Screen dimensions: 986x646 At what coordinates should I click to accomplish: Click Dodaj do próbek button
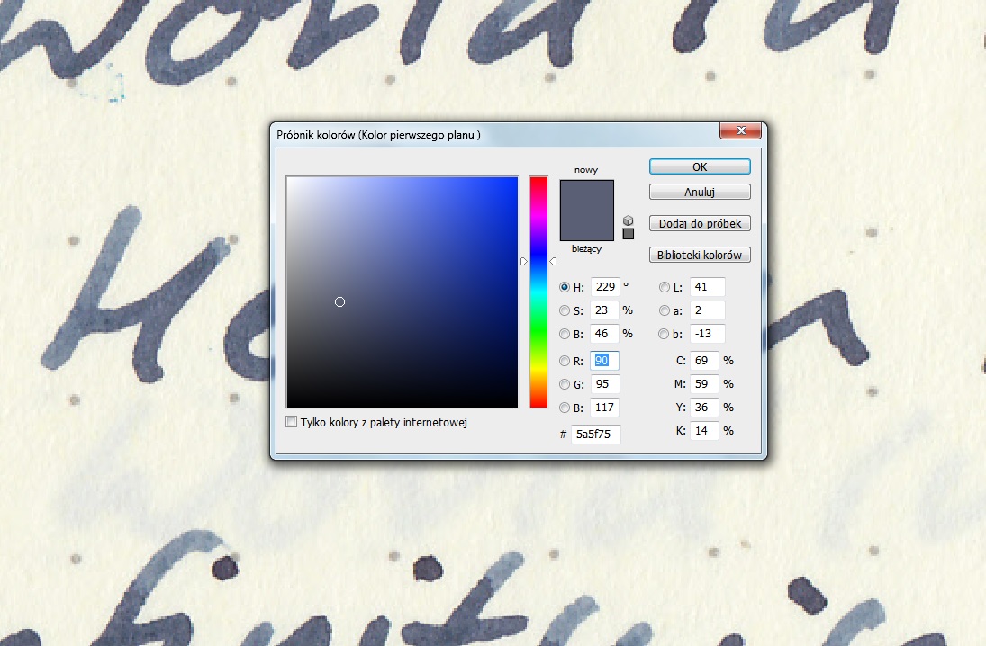[699, 223]
